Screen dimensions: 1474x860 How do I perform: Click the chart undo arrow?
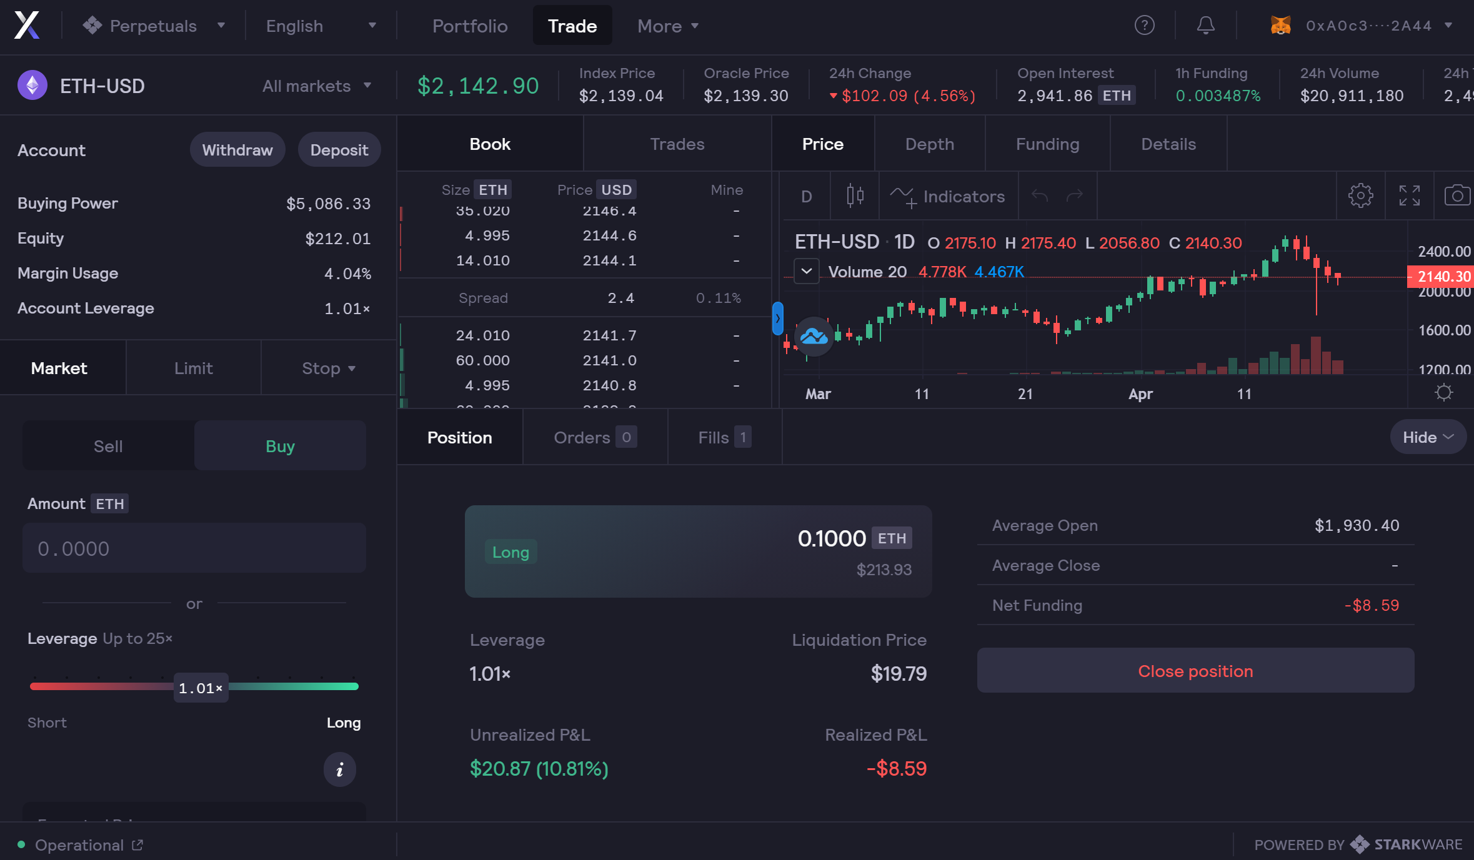(x=1040, y=196)
